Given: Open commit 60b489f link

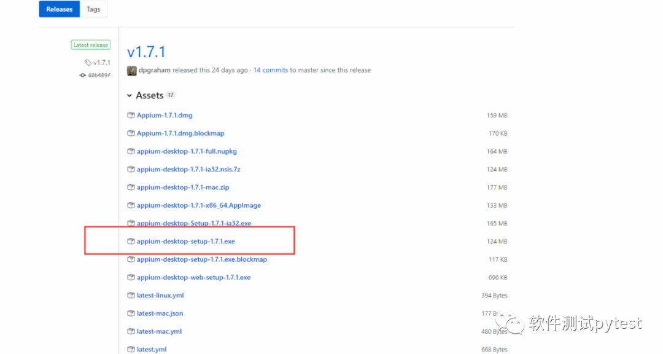Looking at the screenshot, I should (99, 76).
